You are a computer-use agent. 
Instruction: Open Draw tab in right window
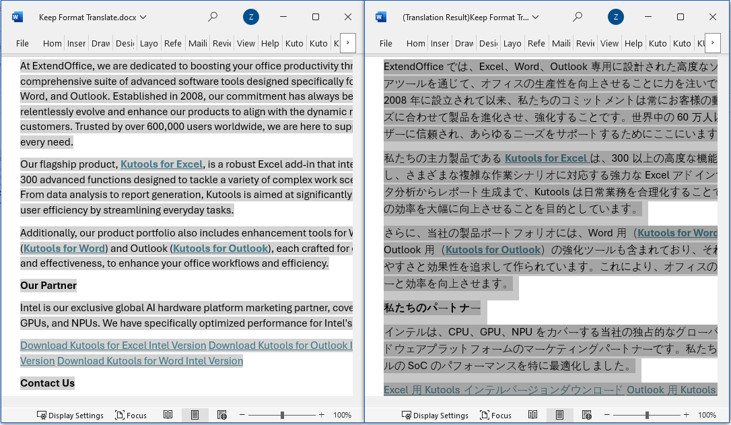click(x=464, y=43)
